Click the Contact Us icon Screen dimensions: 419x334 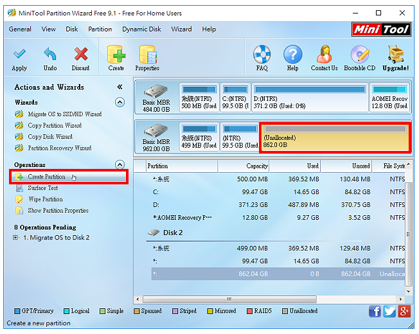click(324, 54)
